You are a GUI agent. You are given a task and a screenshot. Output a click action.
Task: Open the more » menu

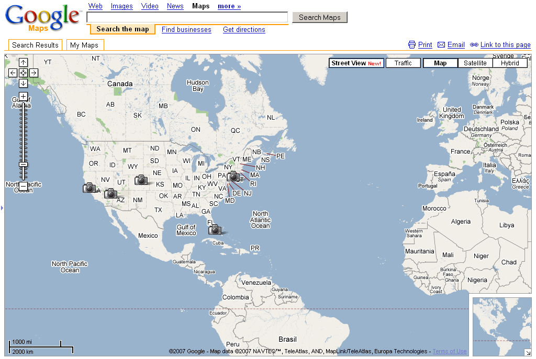coord(229,6)
